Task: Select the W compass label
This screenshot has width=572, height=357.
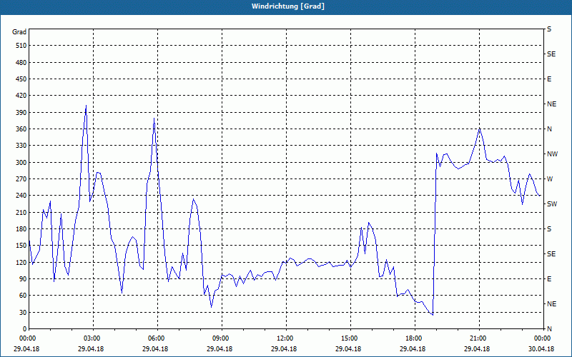Action: point(549,179)
